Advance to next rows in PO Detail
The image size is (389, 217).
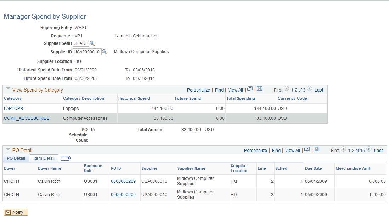369,150
